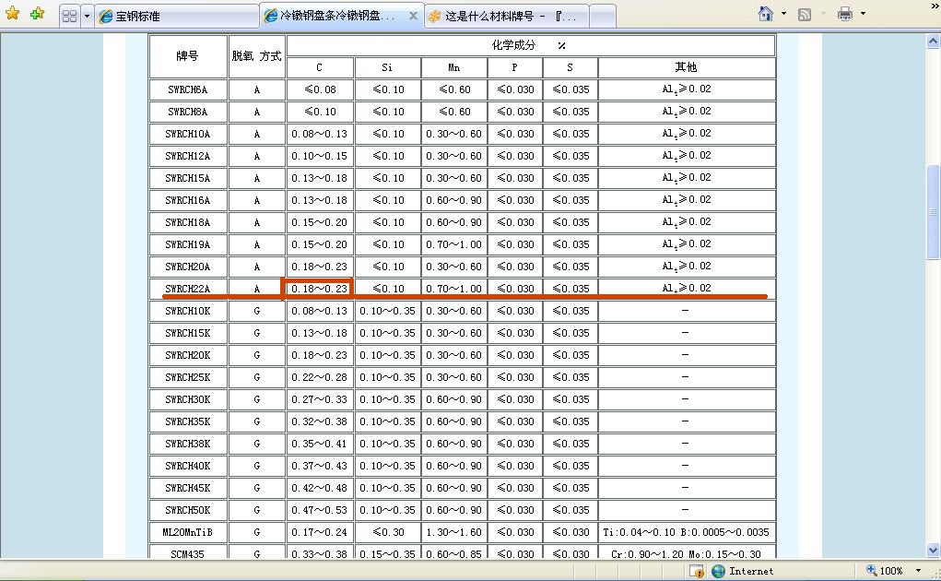Click the SWRCH40K grade cell

tap(188, 466)
